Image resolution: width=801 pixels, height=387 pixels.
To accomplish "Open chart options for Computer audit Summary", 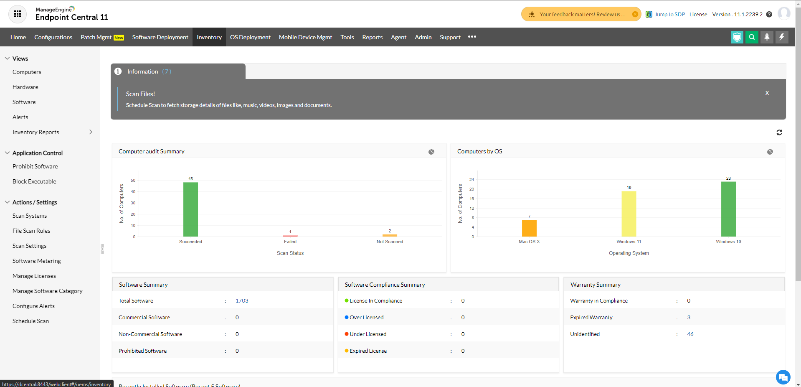I will tap(431, 152).
